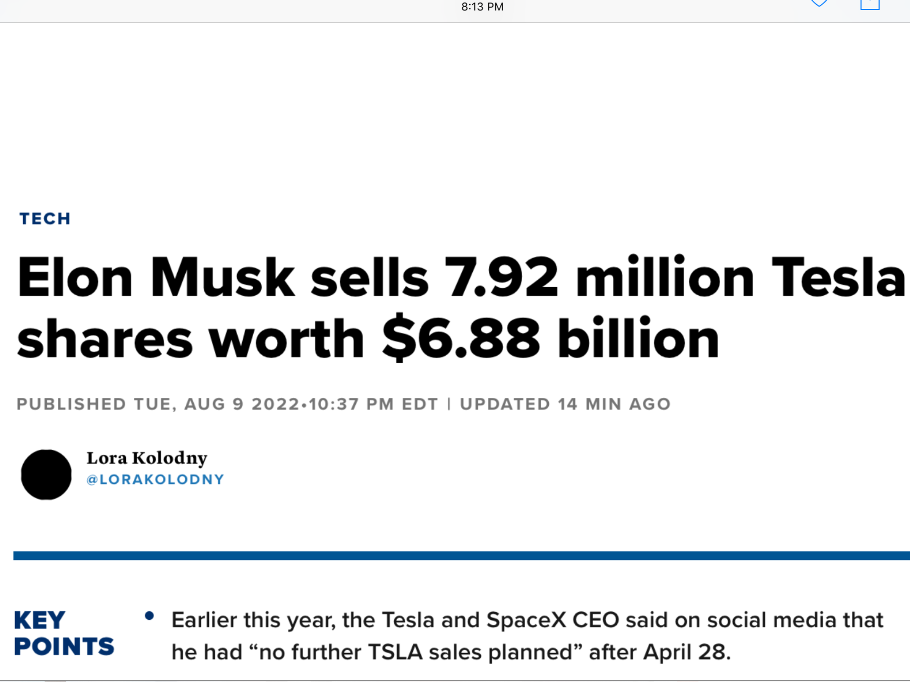The height and width of the screenshot is (682, 910).
Task: Click the KEY POINTS heading
Action: pyautogui.click(x=64, y=633)
